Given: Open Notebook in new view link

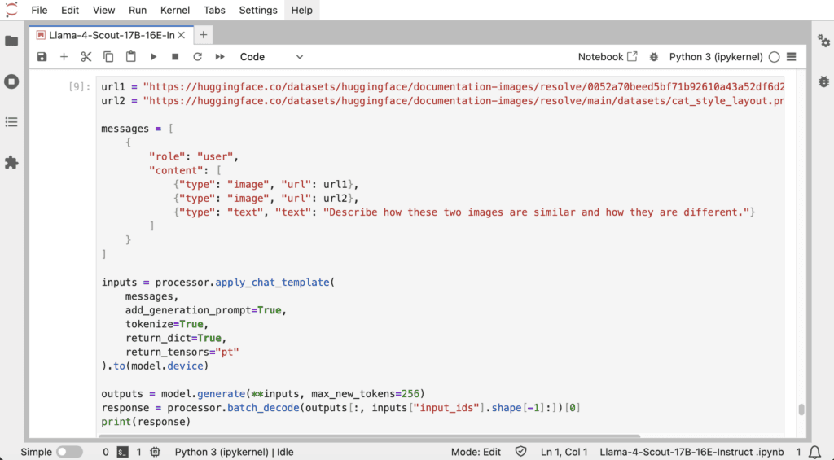Looking at the screenshot, I should coord(608,57).
